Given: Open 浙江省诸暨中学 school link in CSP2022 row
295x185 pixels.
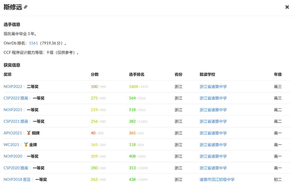Looking at the screenshot, I should [213, 98].
